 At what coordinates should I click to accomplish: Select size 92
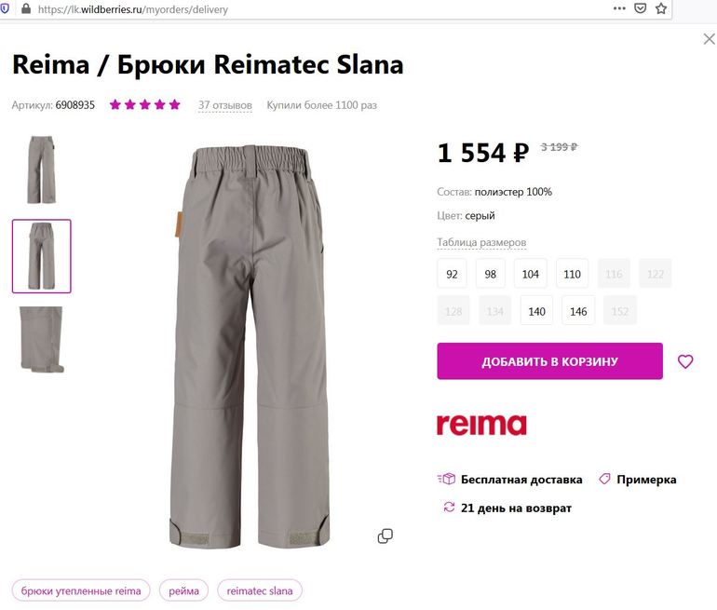tap(453, 274)
